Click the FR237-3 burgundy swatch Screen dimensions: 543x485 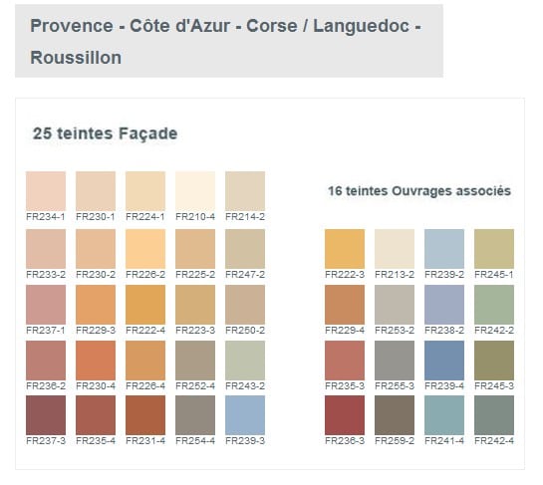46,415
